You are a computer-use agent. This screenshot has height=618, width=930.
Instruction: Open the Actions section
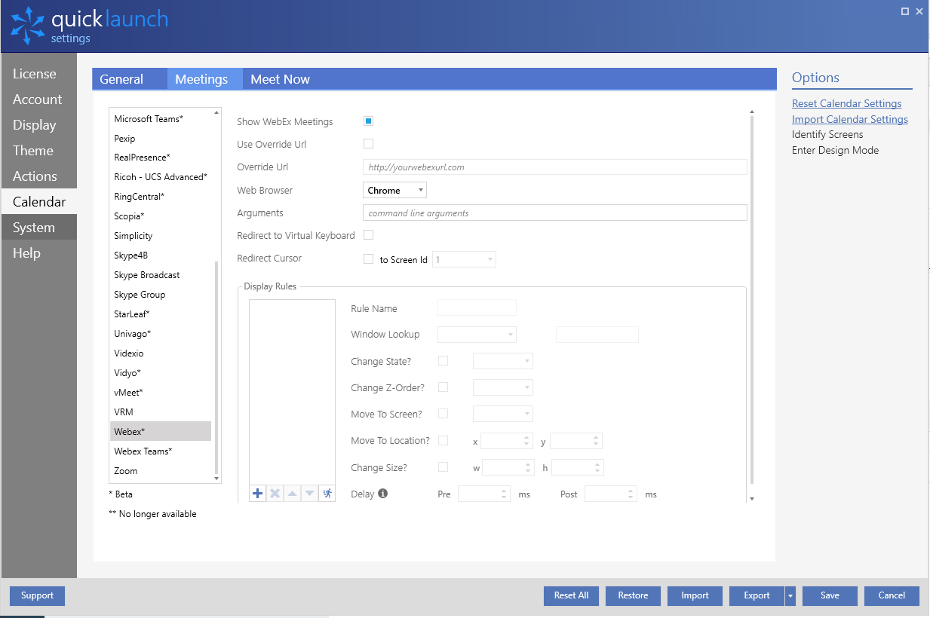pyautogui.click(x=39, y=176)
